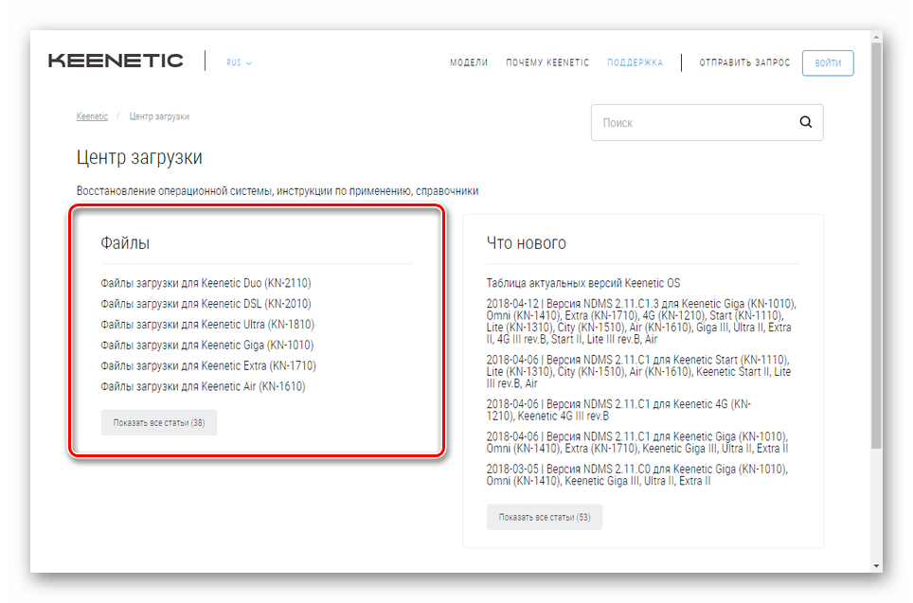Viewport: 913px width, 603px height.
Task: Show all 53 news articles
Action: pos(545,517)
